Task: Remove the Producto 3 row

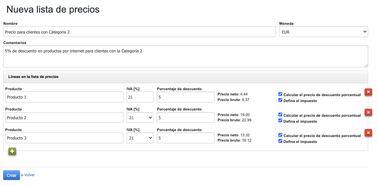Action: pyautogui.click(x=368, y=133)
